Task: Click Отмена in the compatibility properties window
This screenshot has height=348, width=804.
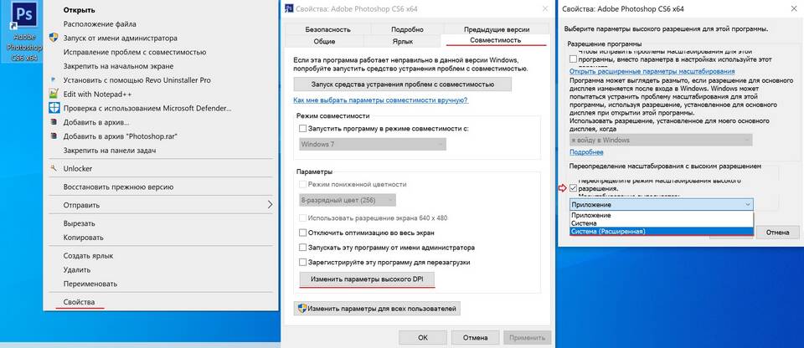Action: tap(475, 338)
